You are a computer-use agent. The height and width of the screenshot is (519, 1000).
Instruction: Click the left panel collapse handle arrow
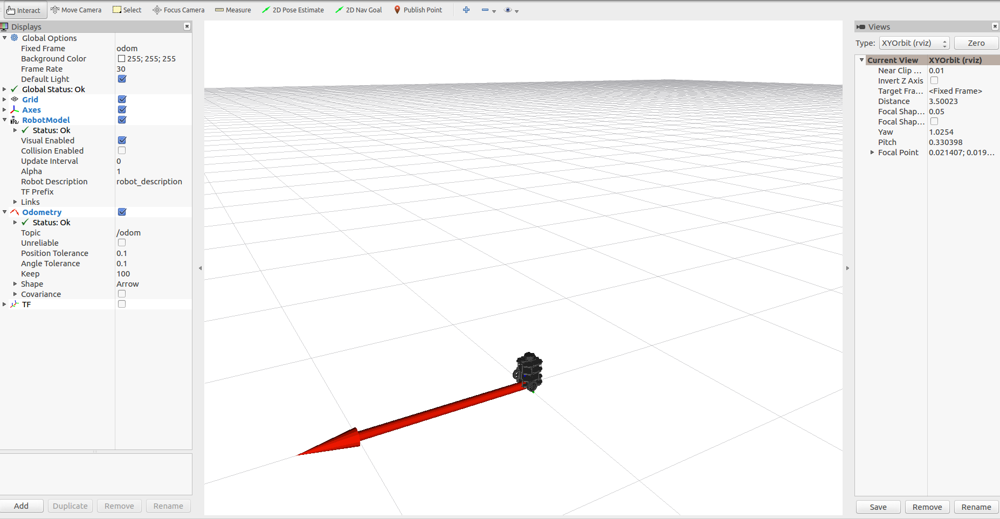tap(200, 268)
